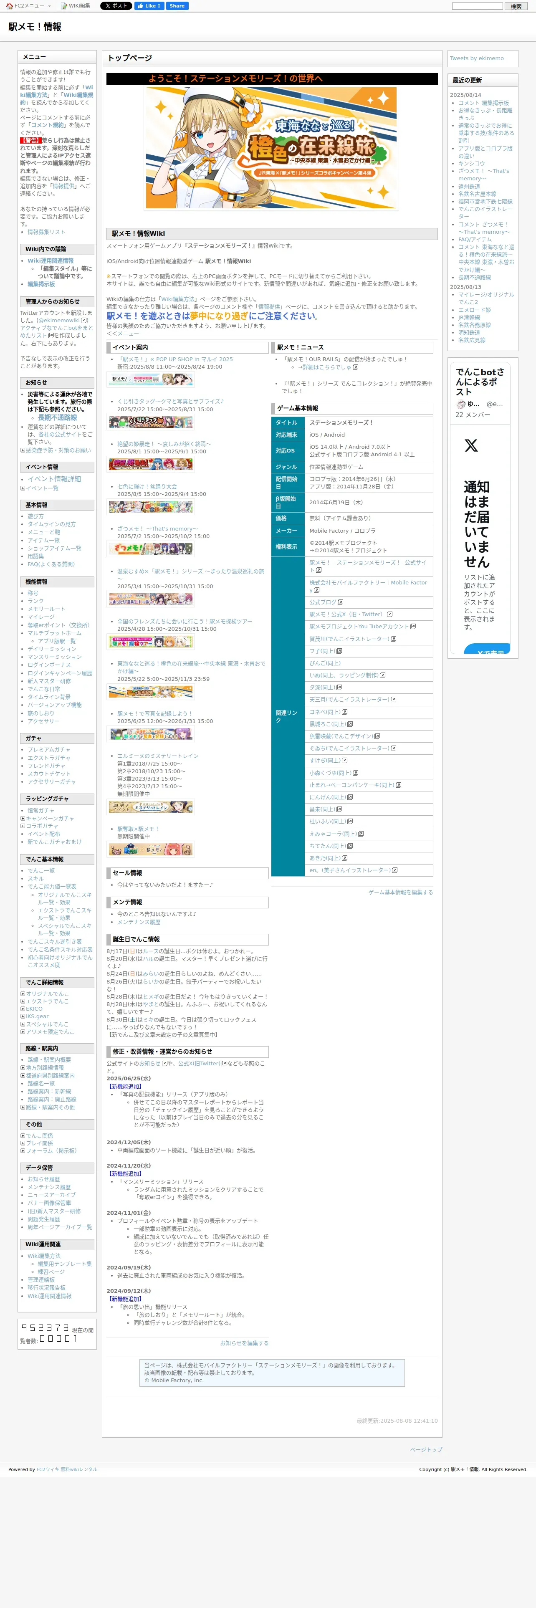The width and height of the screenshot is (536, 1608).
Task: Click external-link icon beside ヨネベ(同上)
Action: point(345,712)
